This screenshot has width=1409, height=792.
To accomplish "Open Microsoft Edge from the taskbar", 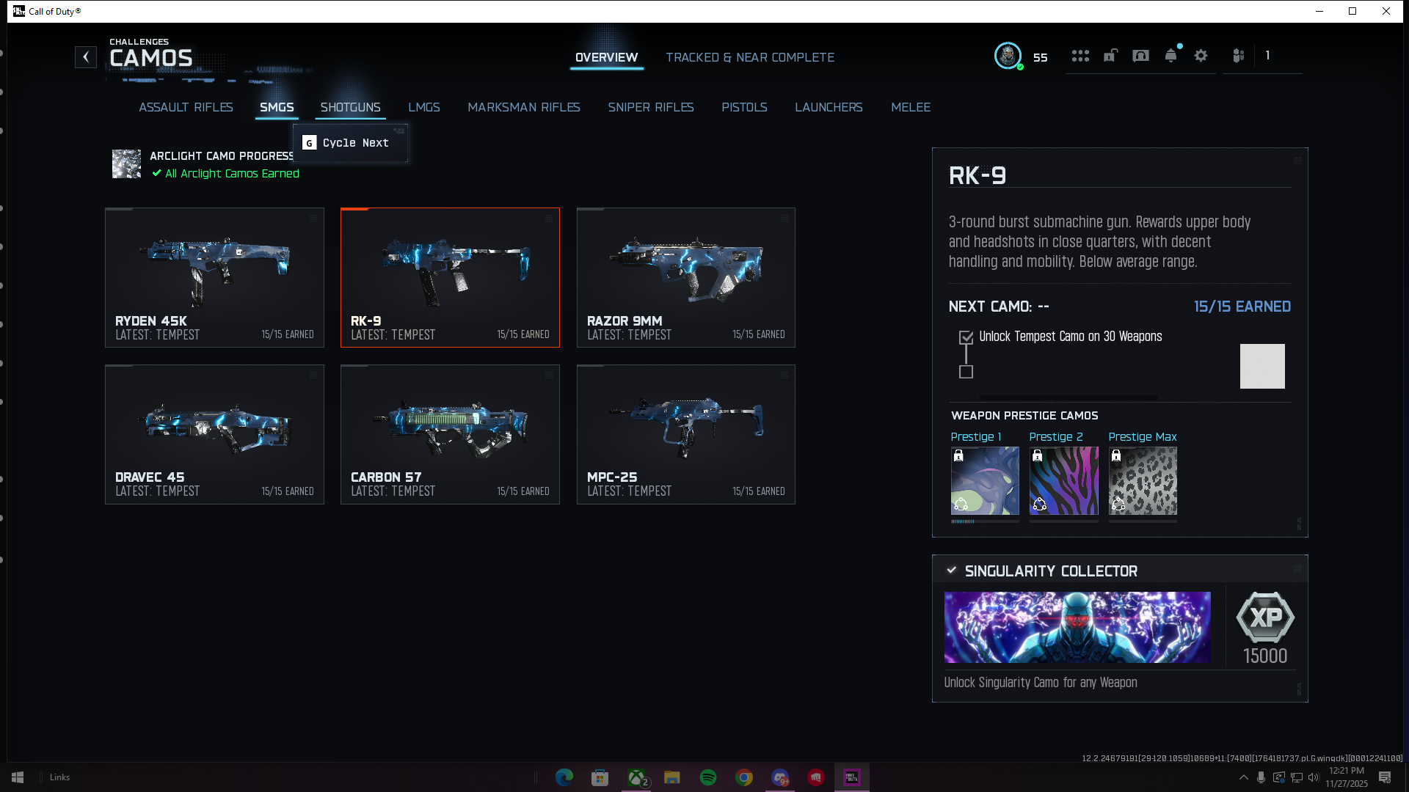I will (564, 777).
